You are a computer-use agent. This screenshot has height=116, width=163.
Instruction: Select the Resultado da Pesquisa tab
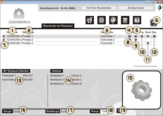[x=58, y=26]
